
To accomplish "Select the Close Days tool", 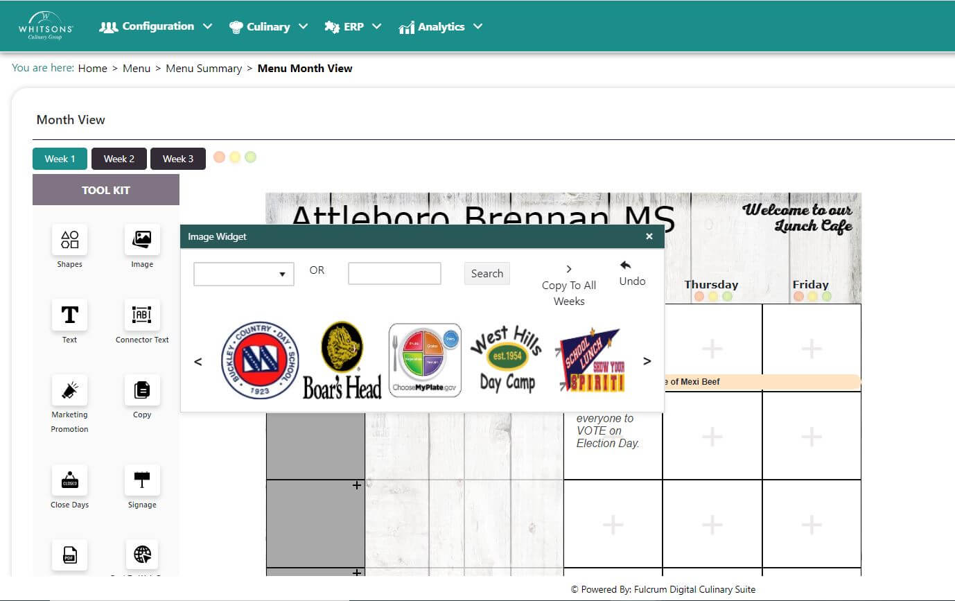I will 69,480.
